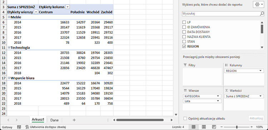Add a new sheet with plus icon

[74, 120]
